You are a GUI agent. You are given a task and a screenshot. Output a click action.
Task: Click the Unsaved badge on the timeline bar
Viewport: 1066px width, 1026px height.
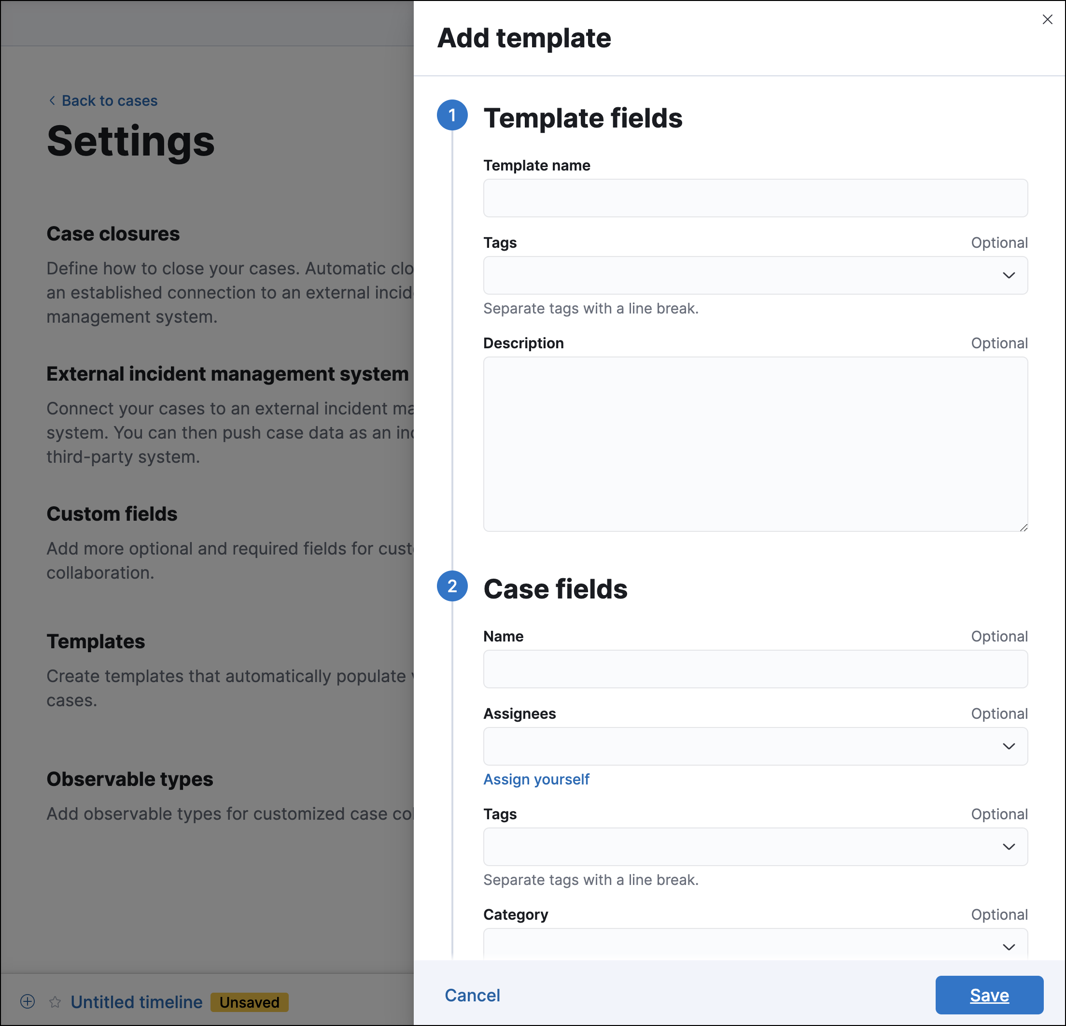(x=249, y=1002)
